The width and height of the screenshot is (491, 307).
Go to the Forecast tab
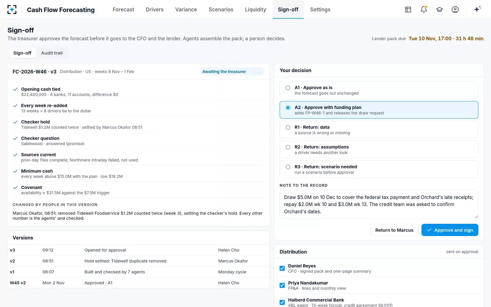pos(123,10)
